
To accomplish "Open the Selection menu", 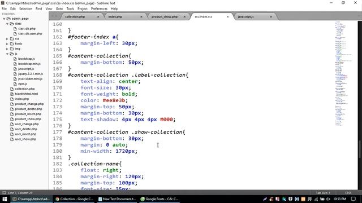I will point(25,9).
